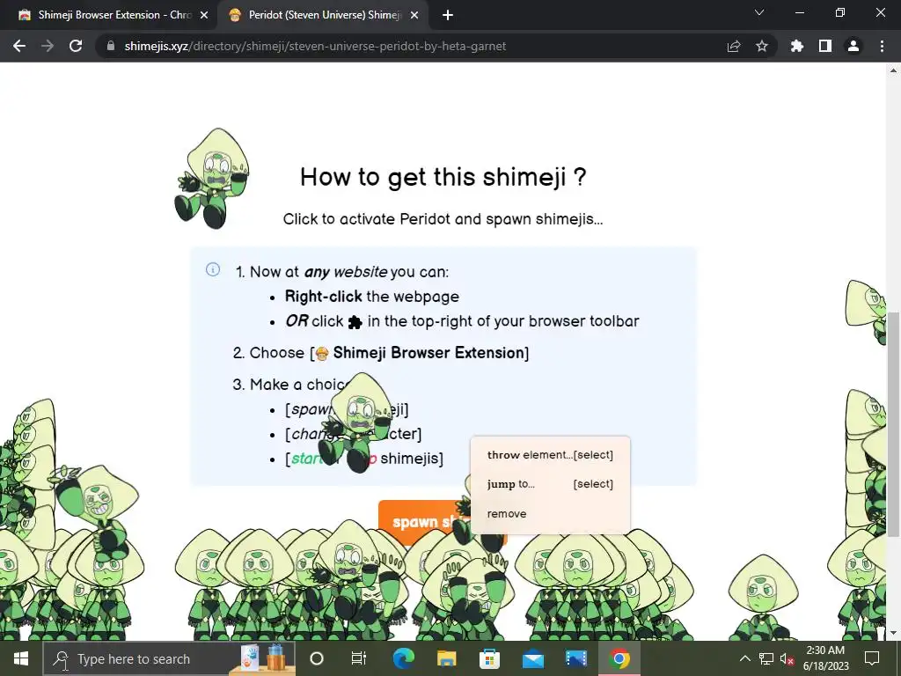Screen dimensions: 901x676
Task: Go back to the previous page
Action: pos(19,46)
